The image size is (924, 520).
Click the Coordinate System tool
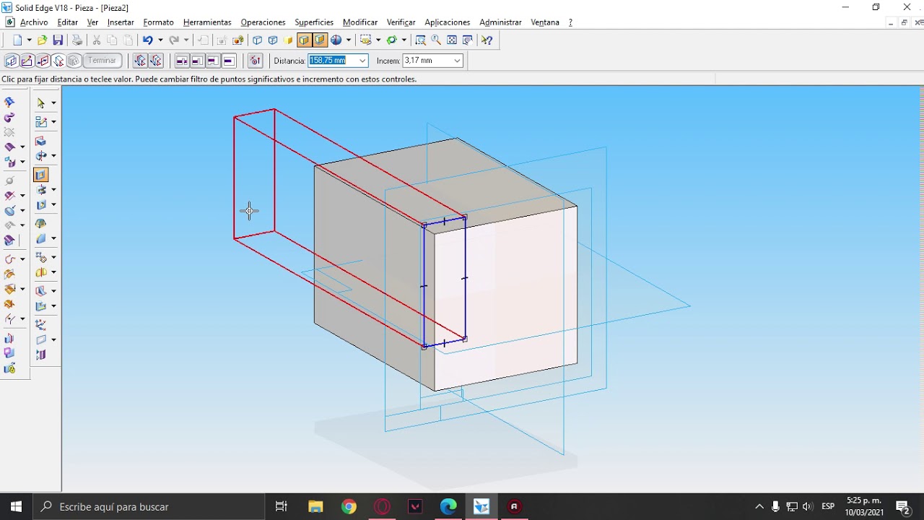40,324
